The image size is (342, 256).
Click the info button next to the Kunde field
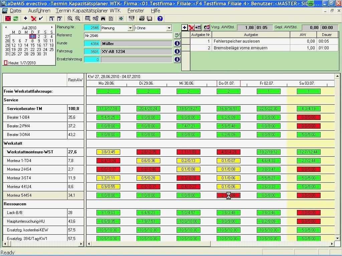click(x=177, y=44)
